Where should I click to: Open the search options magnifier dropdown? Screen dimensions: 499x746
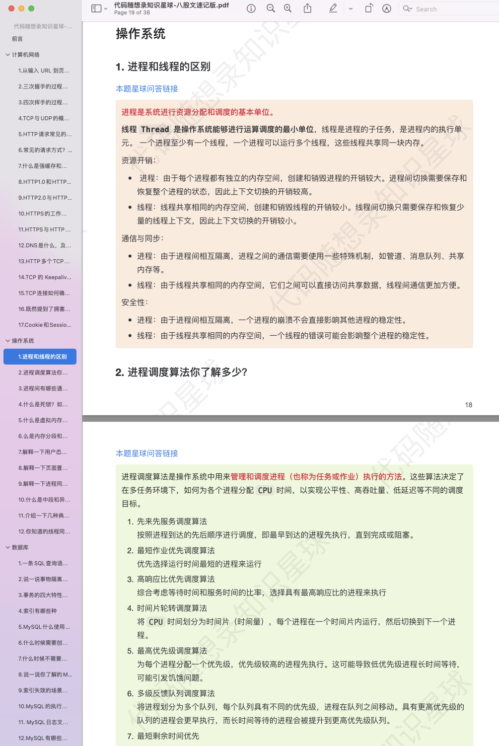[x=408, y=9]
